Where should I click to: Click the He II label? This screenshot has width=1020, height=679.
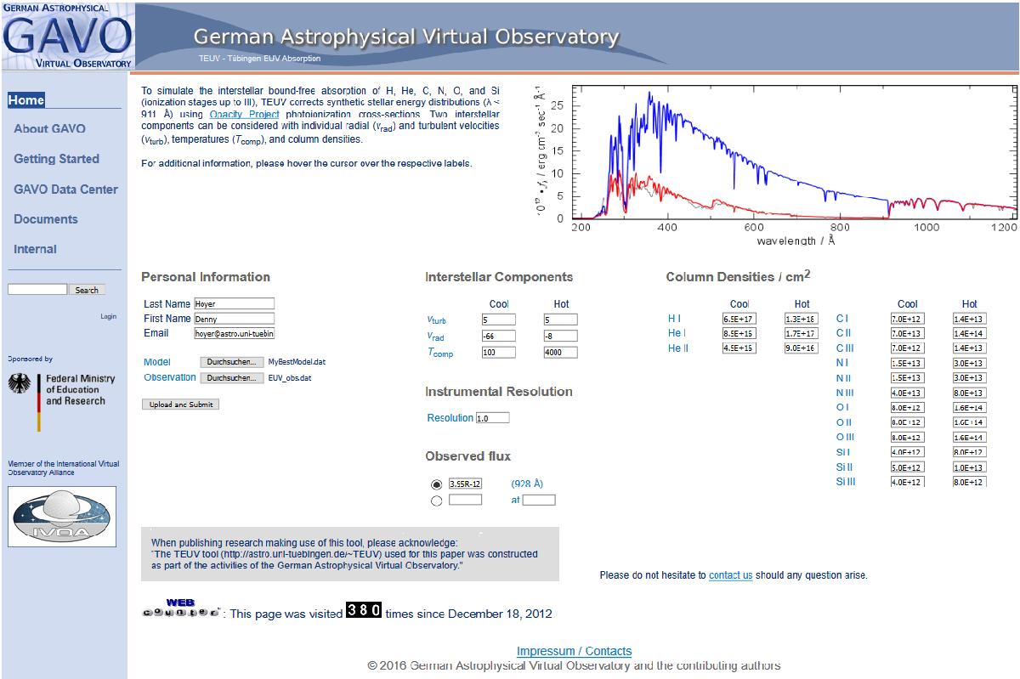click(677, 348)
